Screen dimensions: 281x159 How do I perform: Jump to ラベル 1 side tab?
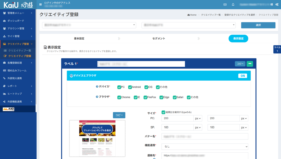tap(277, 49)
